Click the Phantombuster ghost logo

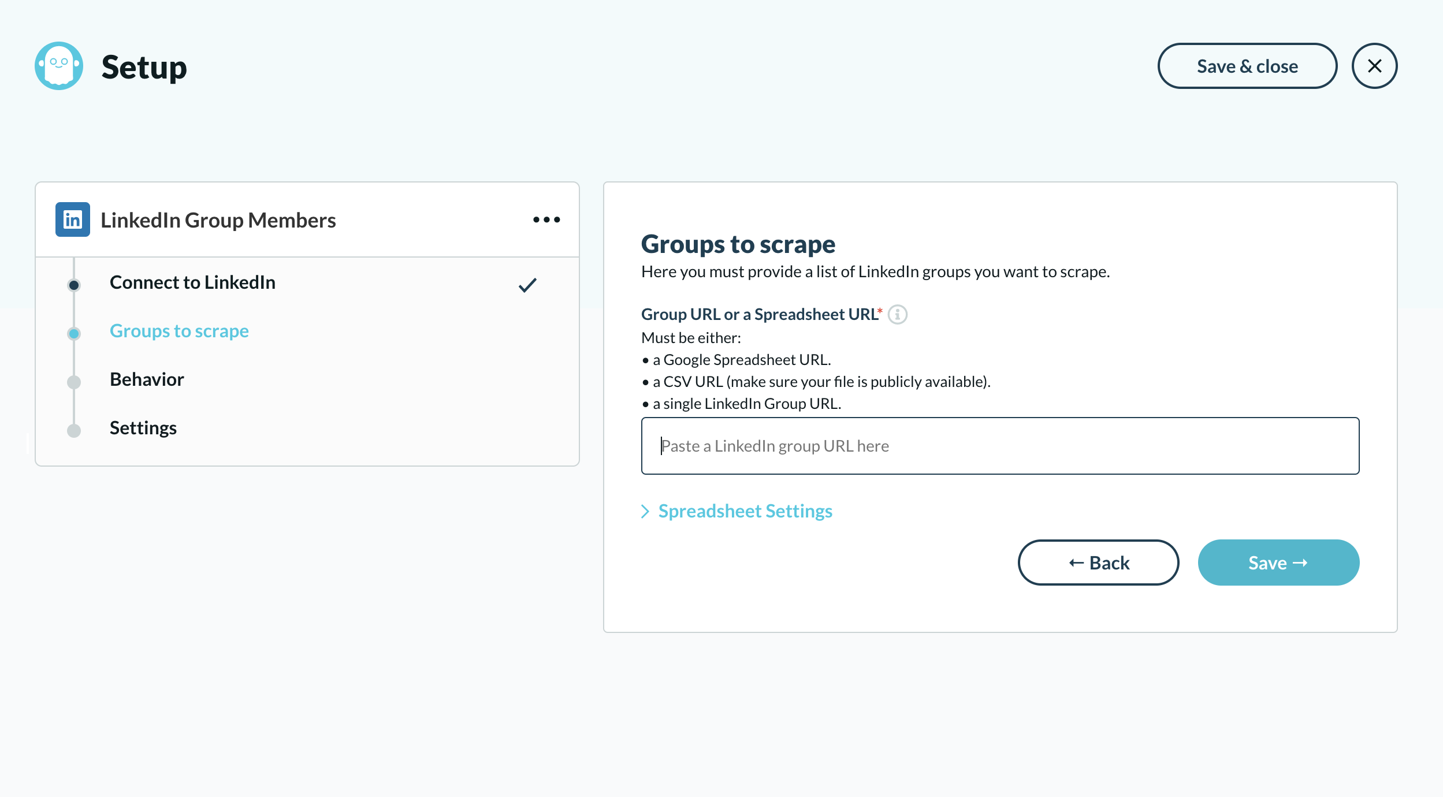59,66
